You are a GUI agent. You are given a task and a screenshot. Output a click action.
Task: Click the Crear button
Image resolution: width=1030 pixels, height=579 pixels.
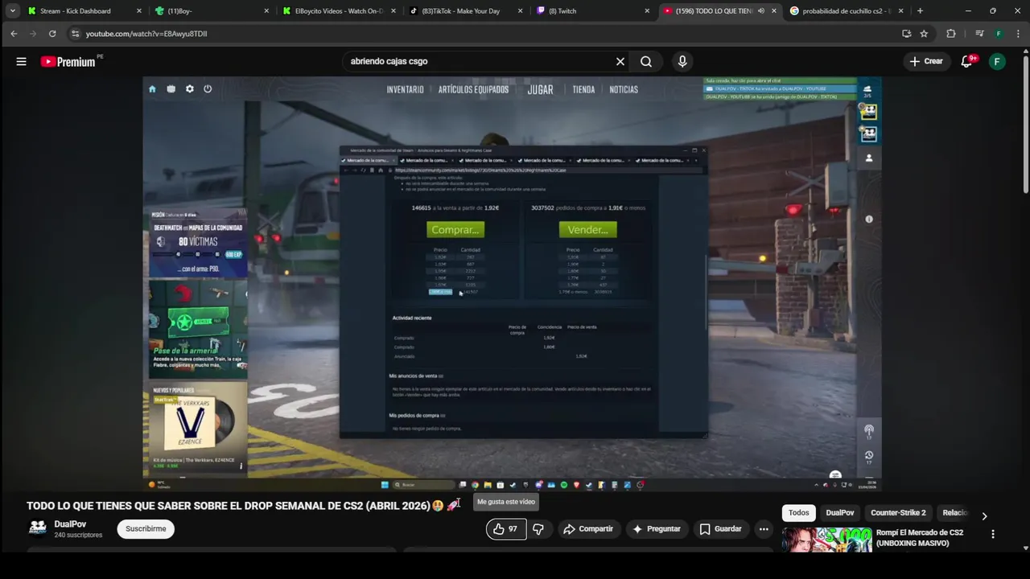coord(925,61)
